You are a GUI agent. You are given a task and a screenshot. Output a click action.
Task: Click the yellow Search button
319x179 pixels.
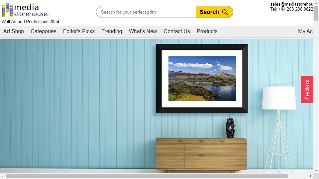pyautogui.click(x=214, y=12)
